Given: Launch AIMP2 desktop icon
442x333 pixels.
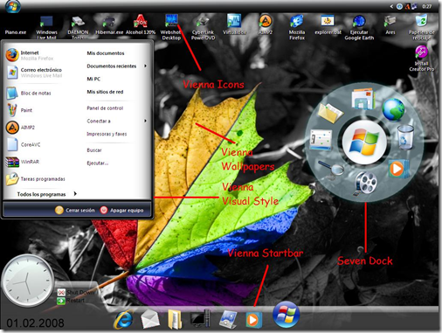Looking at the screenshot, I should [266, 24].
